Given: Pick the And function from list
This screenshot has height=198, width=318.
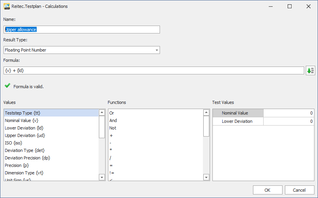Looking at the screenshot, I should tap(113, 120).
